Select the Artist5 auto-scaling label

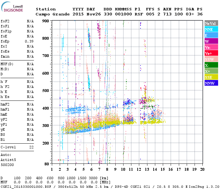click(8, 160)
